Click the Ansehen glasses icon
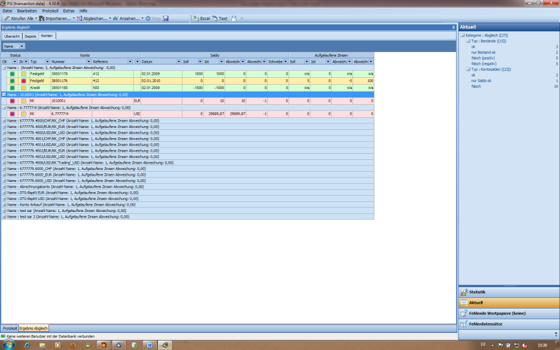The image size is (560, 350). pos(115,18)
